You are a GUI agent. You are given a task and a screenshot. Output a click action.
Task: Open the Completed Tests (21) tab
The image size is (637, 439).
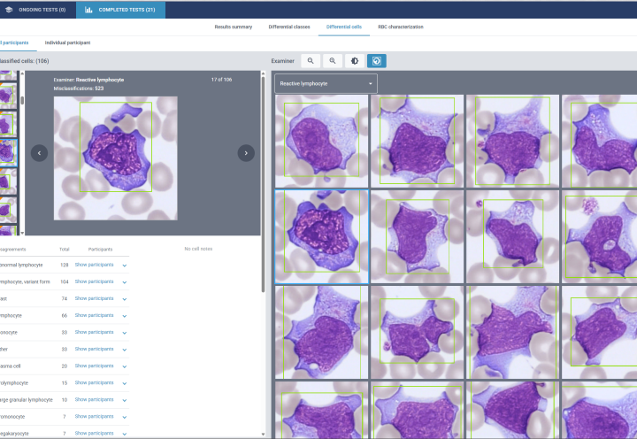click(x=120, y=10)
